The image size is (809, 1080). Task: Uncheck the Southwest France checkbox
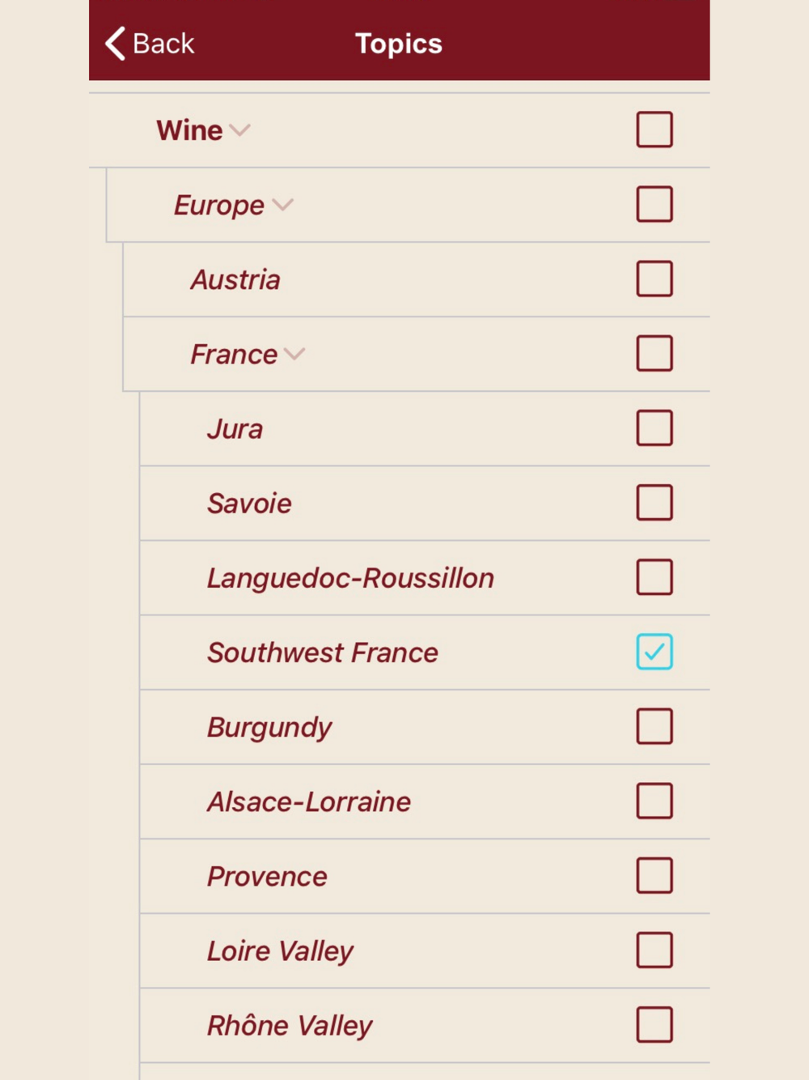654,652
